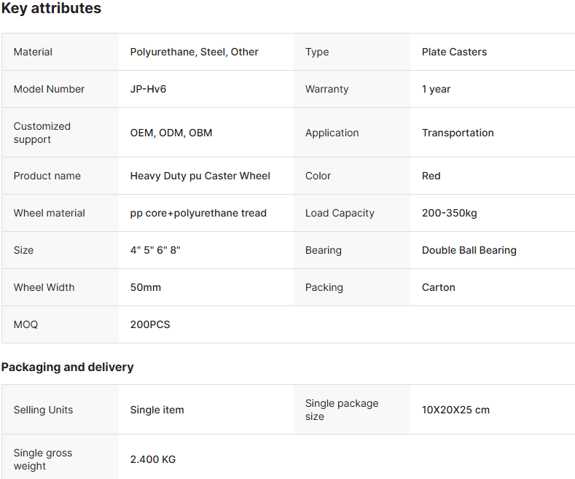575x479 pixels.
Task: Select the 2.400 KG gross weight value
Action: coord(152,459)
